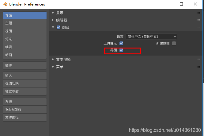204x136 pixels.
Task: Click the 文本渲染 panel title
Action: pos(63,60)
